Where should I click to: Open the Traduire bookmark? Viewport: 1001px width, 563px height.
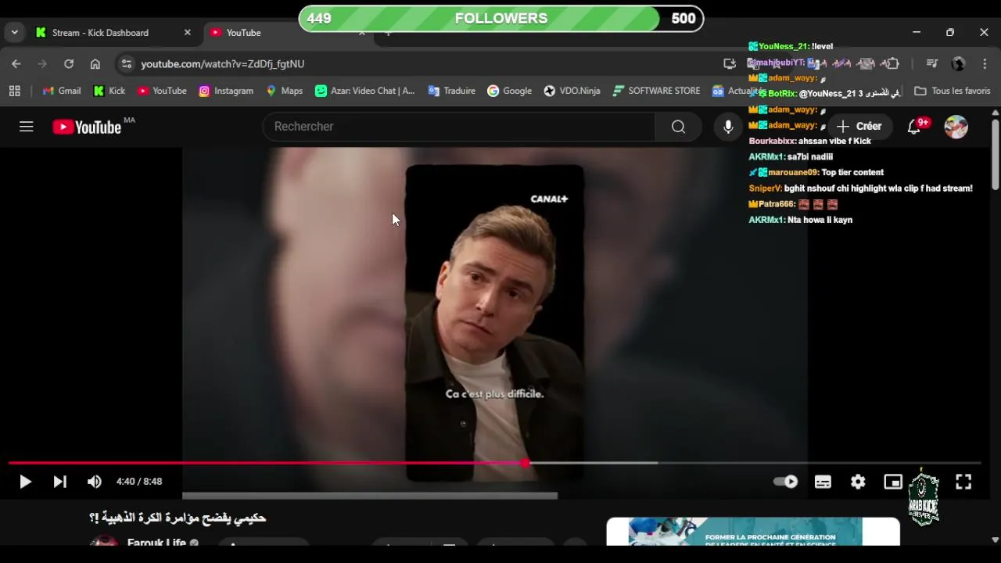pos(452,91)
